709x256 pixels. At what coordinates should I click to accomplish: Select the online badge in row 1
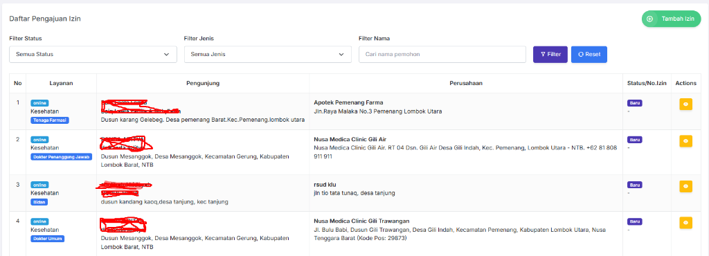click(x=39, y=103)
